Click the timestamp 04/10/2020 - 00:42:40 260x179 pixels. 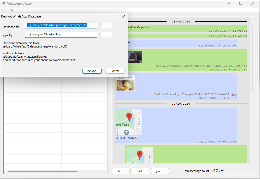point(217,142)
